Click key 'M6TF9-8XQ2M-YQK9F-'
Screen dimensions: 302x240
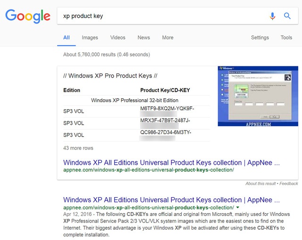[167, 109]
